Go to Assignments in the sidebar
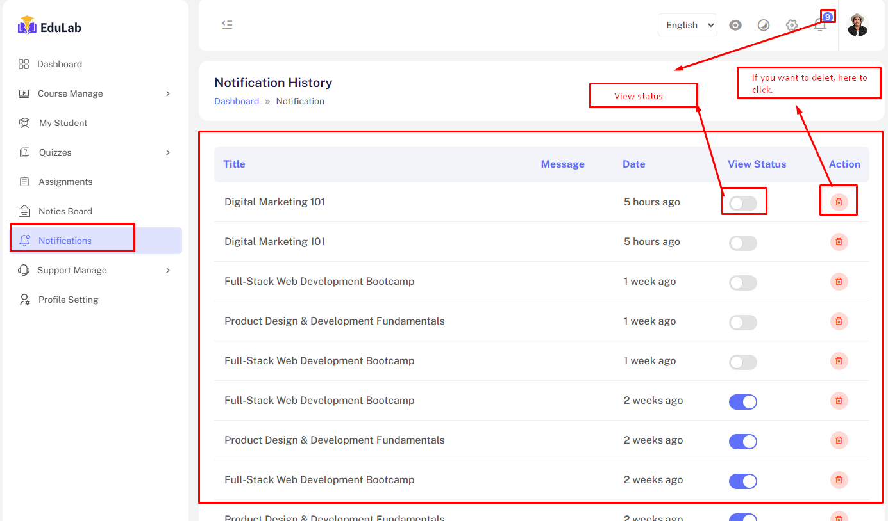 [x=65, y=182]
